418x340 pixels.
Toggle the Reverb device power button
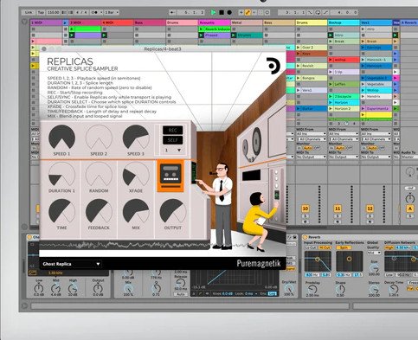(x=305, y=237)
